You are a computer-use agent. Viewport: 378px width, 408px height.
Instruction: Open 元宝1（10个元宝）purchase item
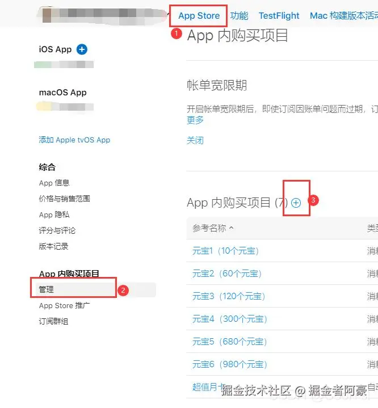click(x=225, y=251)
